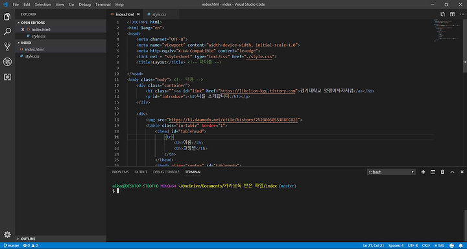Maximize the panel with up chevron
The width and height of the screenshot is (467, 249).
(453, 172)
